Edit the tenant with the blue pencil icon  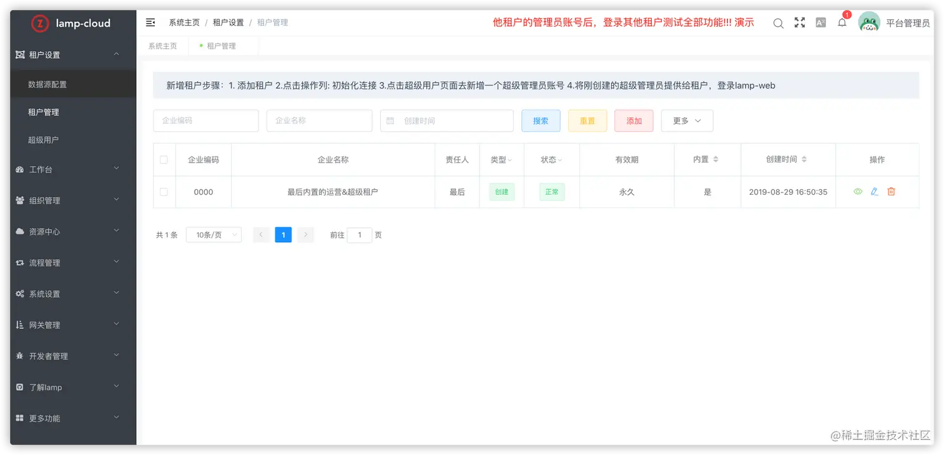click(874, 192)
